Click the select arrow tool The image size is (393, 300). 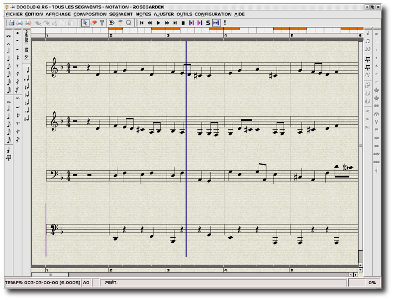[85, 23]
